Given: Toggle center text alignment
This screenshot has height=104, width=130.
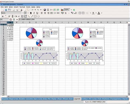Looking at the screenshot, I should point(45,13).
